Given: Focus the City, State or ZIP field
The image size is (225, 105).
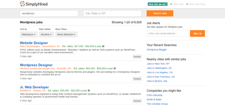Looking at the screenshot, I should (112, 13).
